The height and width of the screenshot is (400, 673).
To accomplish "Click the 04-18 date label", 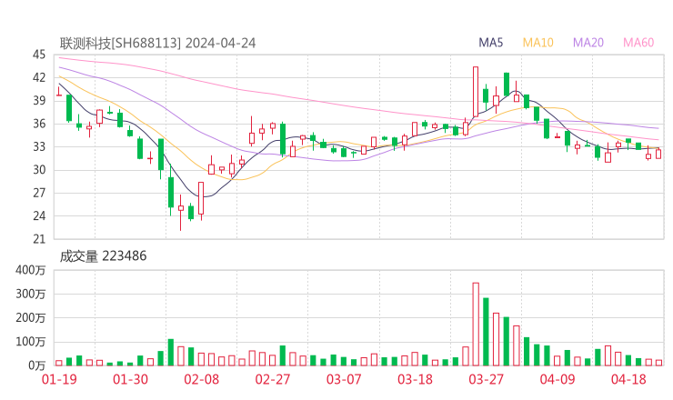I will pyautogui.click(x=628, y=379).
